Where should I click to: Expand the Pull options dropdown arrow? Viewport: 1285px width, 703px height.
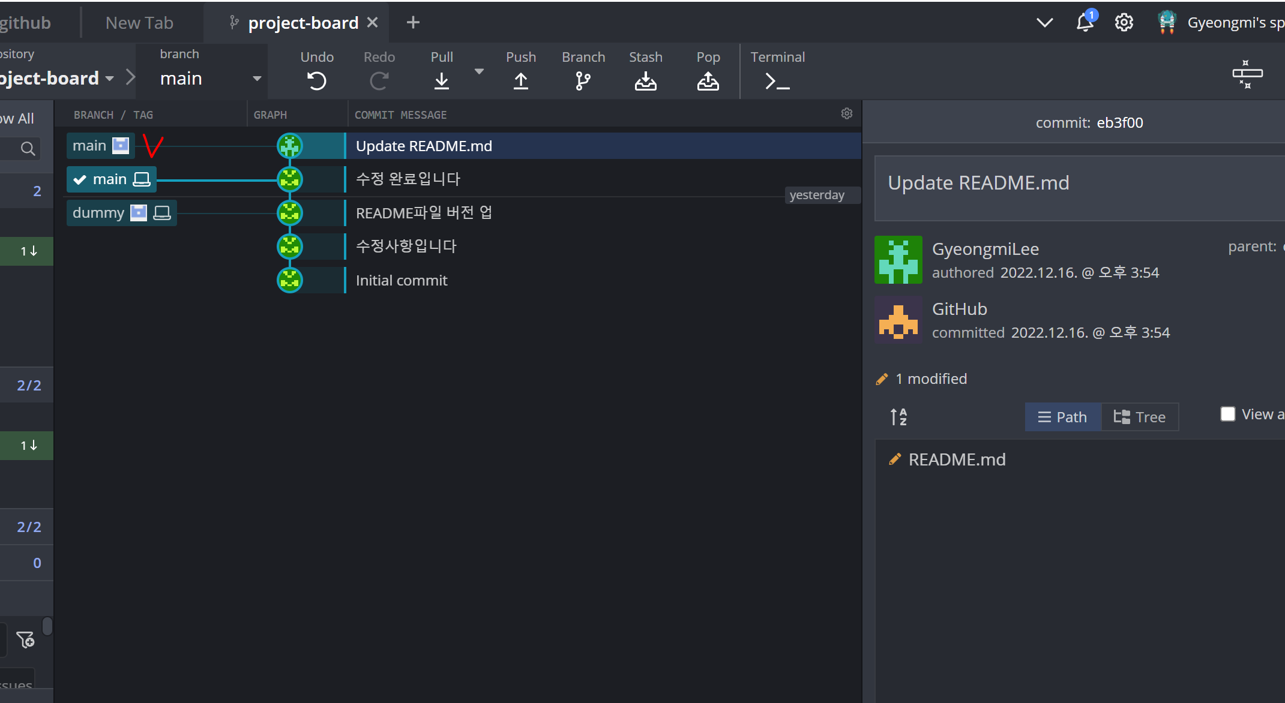click(479, 71)
